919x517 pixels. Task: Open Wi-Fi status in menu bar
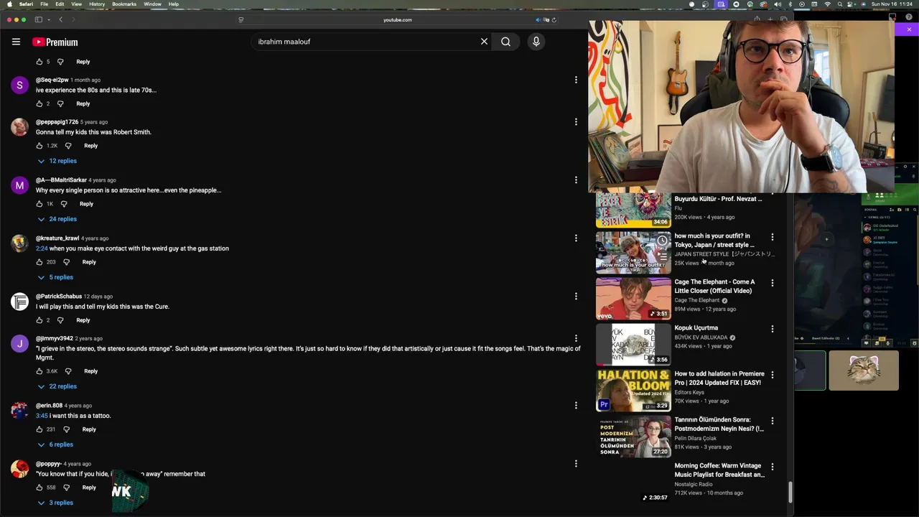tap(827, 4)
